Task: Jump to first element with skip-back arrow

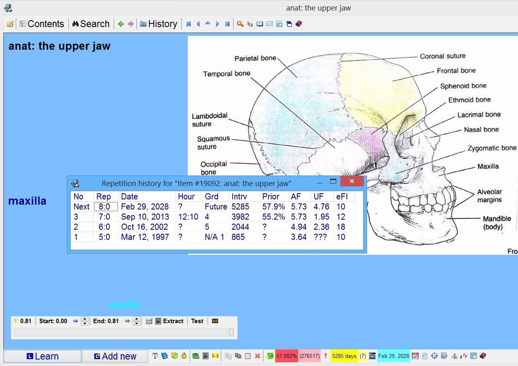Action: (189, 24)
